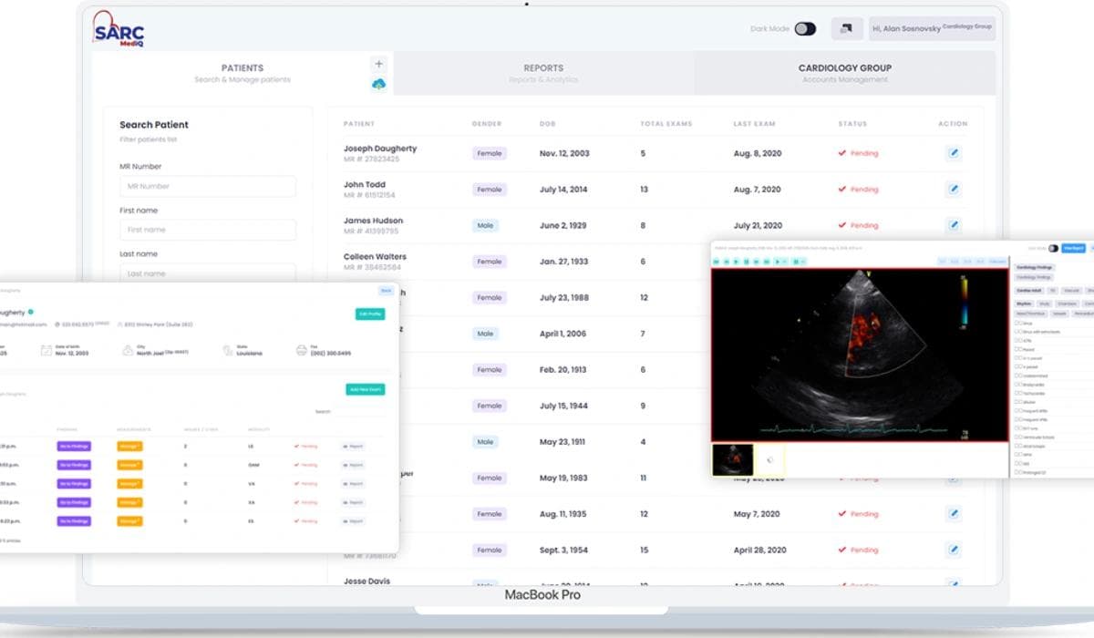Viewport: 1094px width, 638px height.
Task: Open patient James Hudson
Action: coord(373,221)
